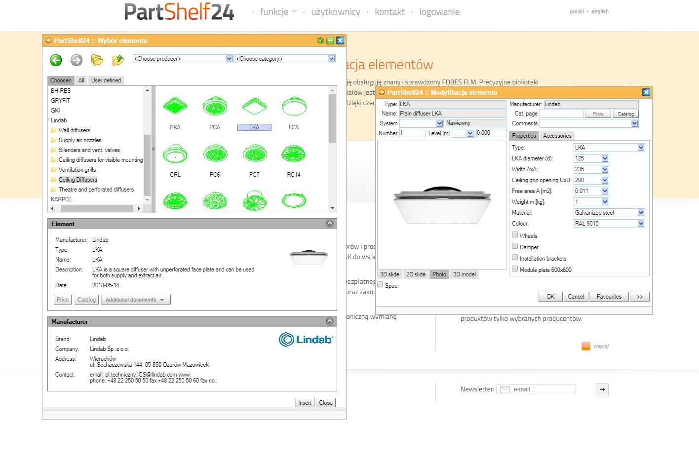Viewport: 699px width, 459px height.
Task: Enable the Damper option
Action: (x=515, y=246)
